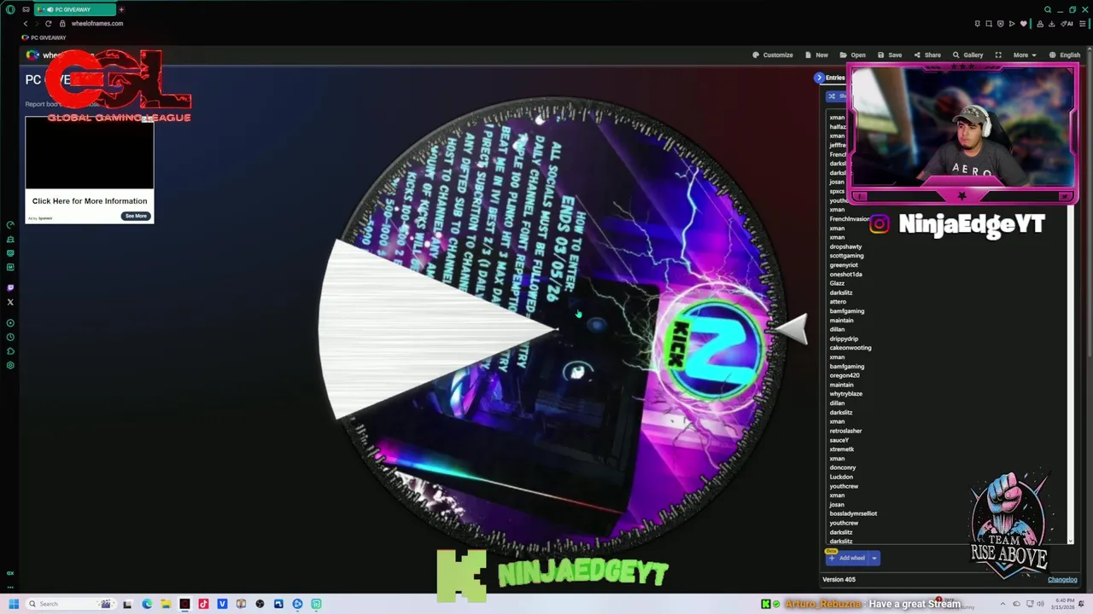The width and height of the screenshot is (1093, 614).
Task: Collapse the Entries panel chevron
Action: pos(819,78)
